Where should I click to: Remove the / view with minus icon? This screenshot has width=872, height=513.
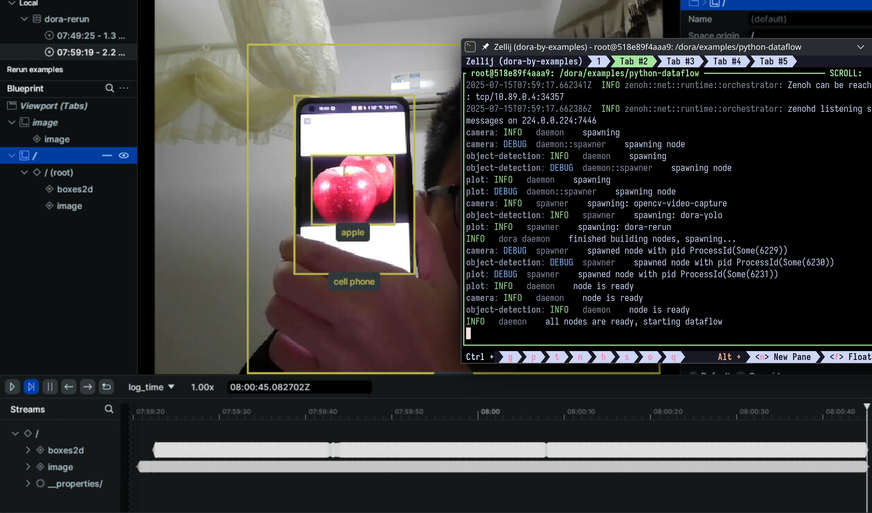[x=107, y=155]
